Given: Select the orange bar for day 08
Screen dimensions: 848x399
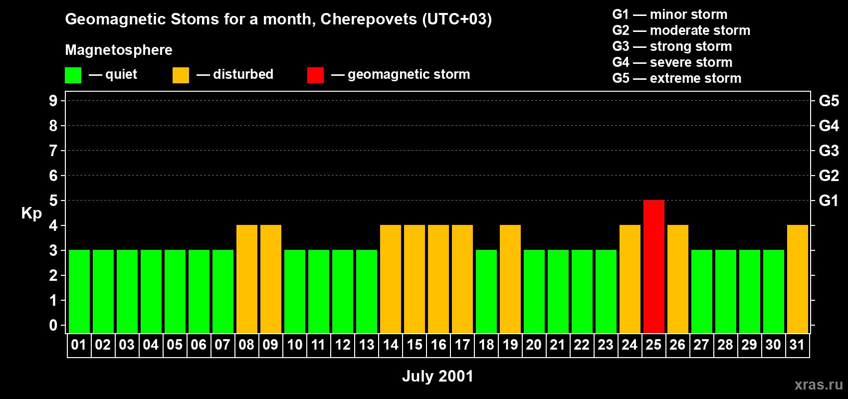Looking at the screenshot, I should pyautogui.click(x=247, y=279).
